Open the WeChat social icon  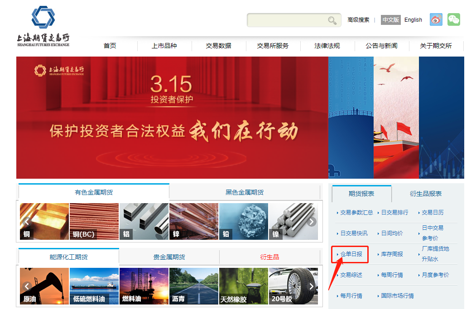(453, 19)
